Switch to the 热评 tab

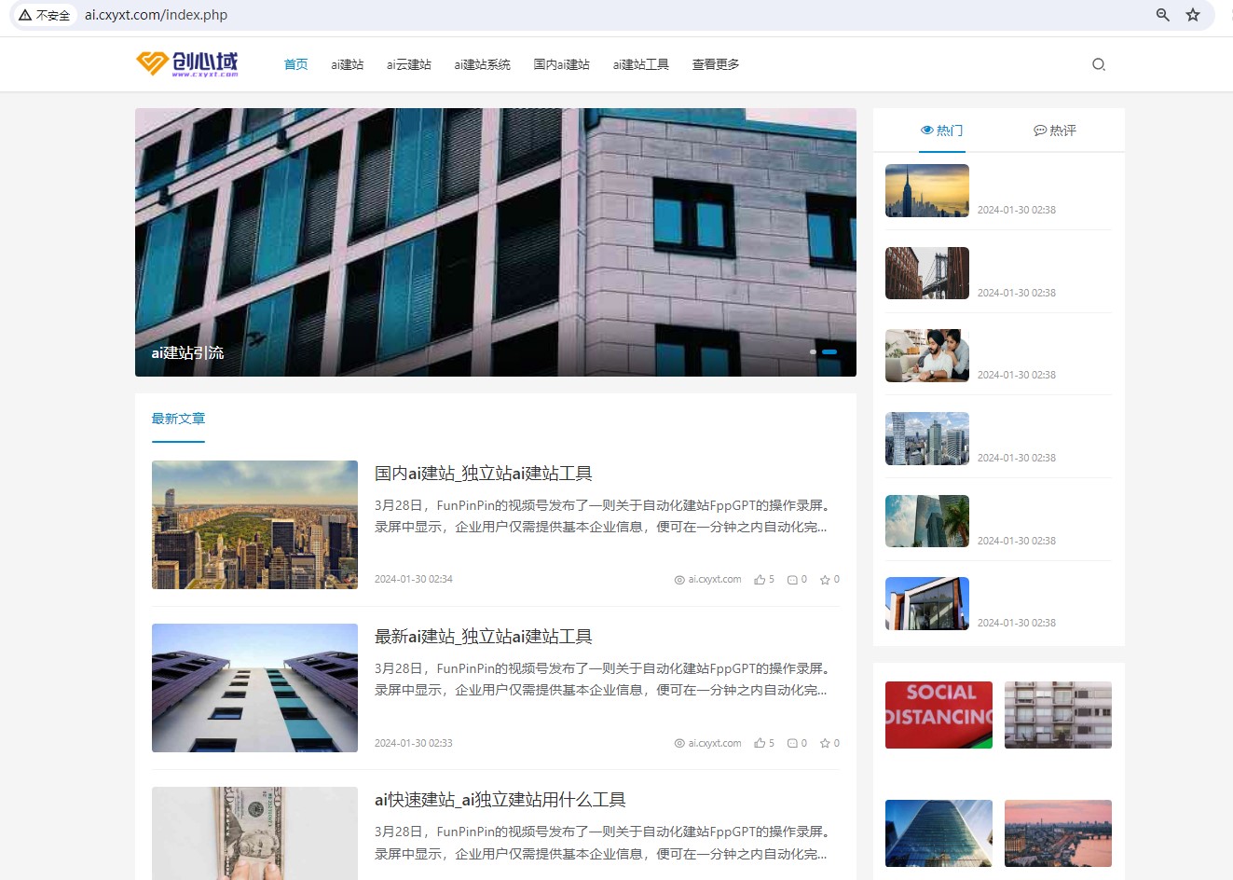click(1055, 131)
